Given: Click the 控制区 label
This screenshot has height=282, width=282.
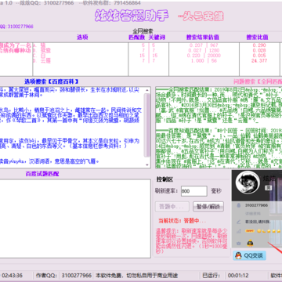Looking at the screenshot, I should tap(164, 179).
